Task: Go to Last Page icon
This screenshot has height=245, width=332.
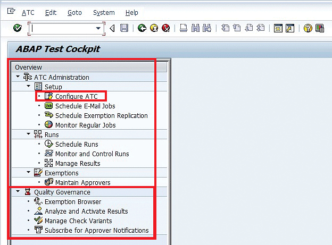Action: point(260,28)
